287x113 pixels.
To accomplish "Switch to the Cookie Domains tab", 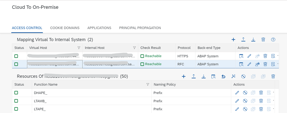I will tap(65, 28).
